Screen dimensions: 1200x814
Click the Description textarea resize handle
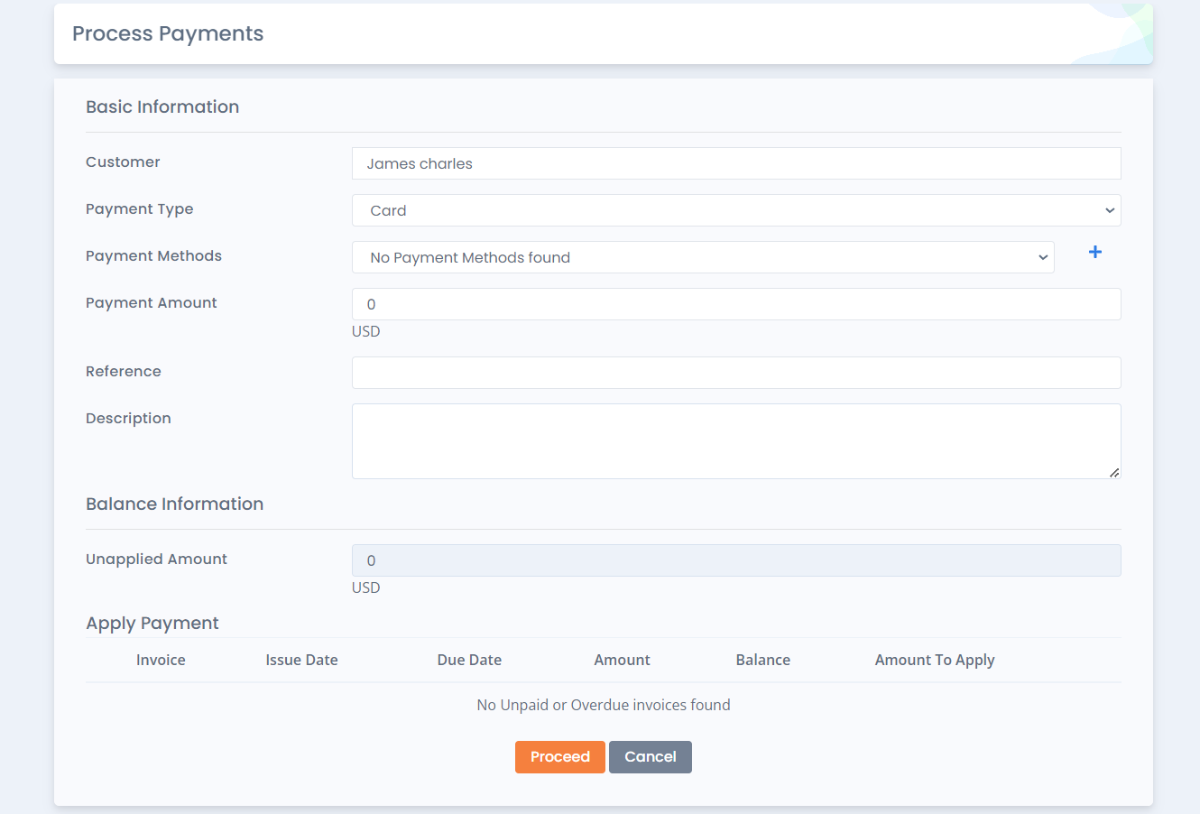pyautogui.click(x=1115, y=473)
